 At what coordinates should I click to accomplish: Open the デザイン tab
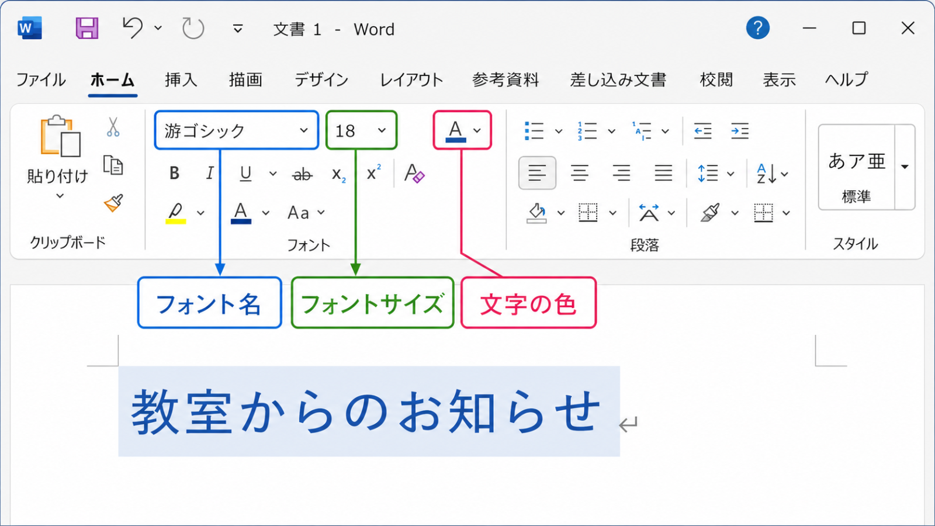[321, 79]
